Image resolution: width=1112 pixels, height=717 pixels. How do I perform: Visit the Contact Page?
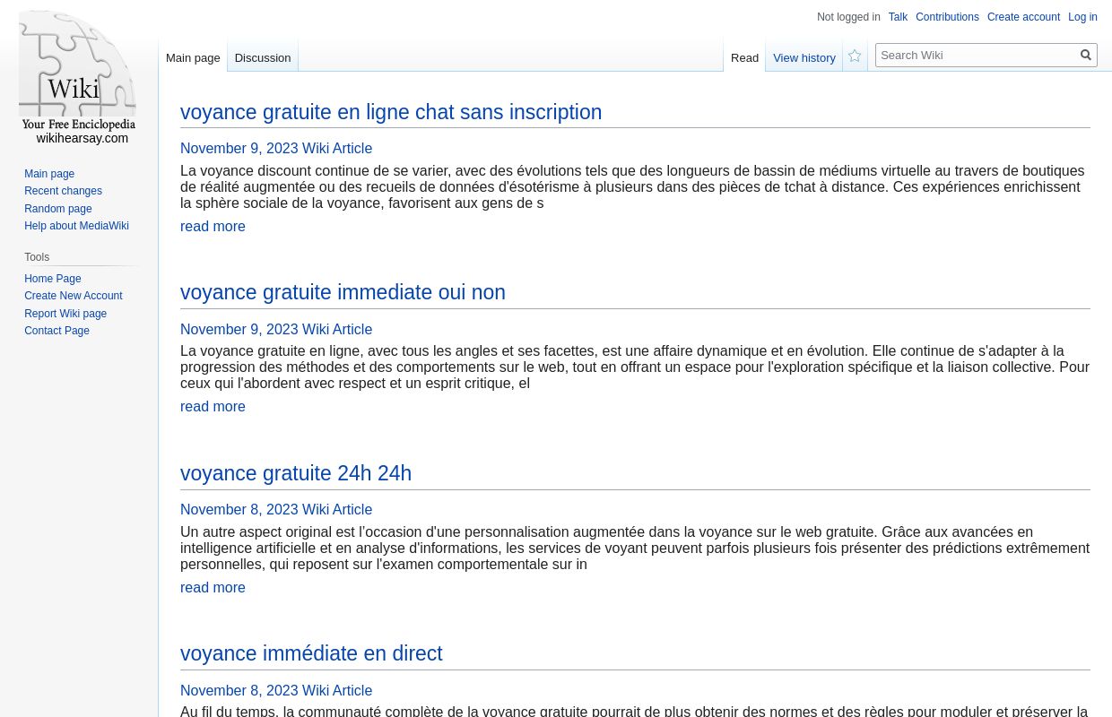(56, 331)
